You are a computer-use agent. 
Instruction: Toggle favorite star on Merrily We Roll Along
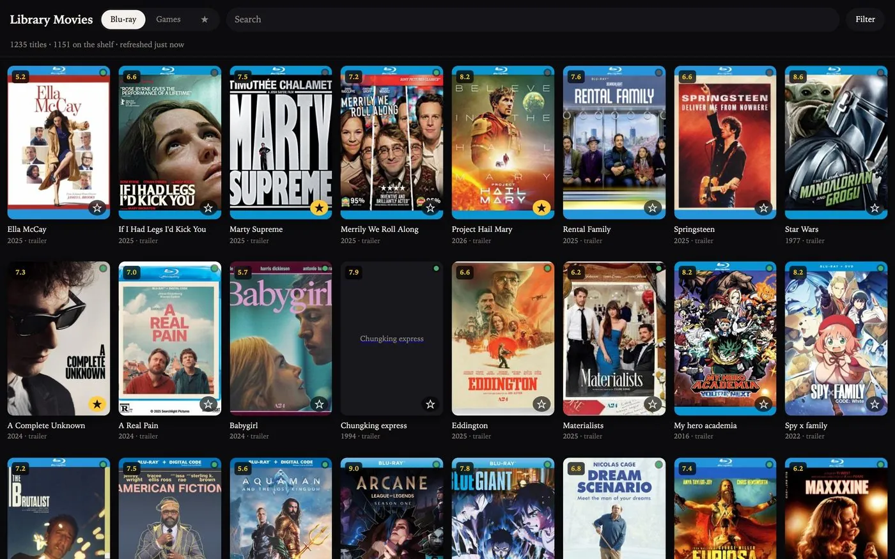pyautogui.click(x=430, y=208)
